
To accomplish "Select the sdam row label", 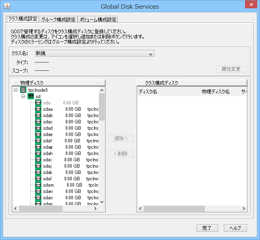I will click(48, 185).
